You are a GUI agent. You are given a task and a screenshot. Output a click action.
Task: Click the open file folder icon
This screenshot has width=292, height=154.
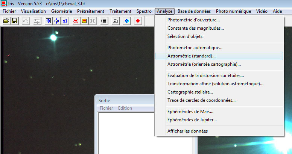pos(6,21)
